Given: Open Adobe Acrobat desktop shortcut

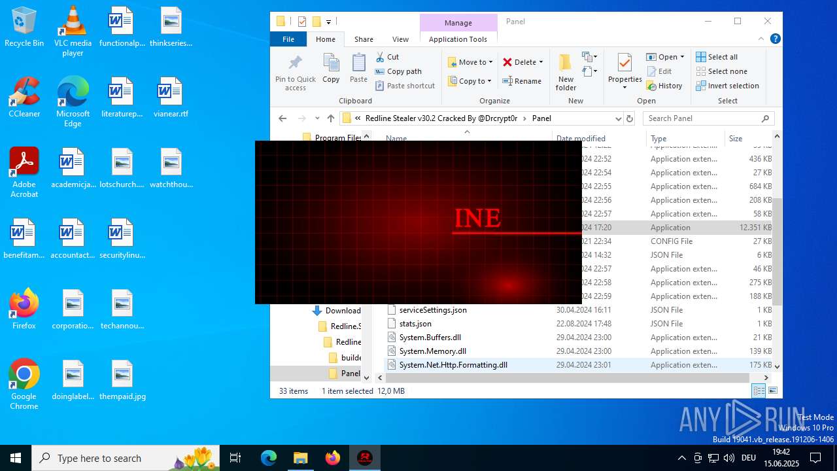Looking at the screenshot, I should 24,173.
